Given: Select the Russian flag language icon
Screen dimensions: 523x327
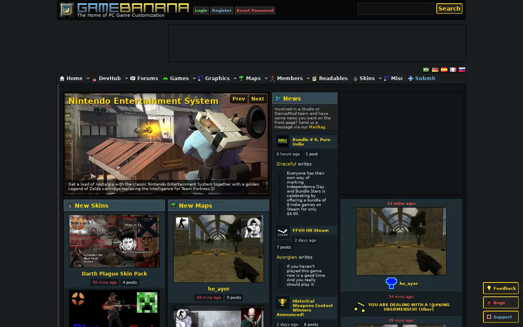Looking at the screenshot, I should point(462,69).
